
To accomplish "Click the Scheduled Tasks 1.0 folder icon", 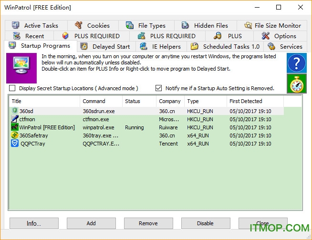I will coord(194,46).
